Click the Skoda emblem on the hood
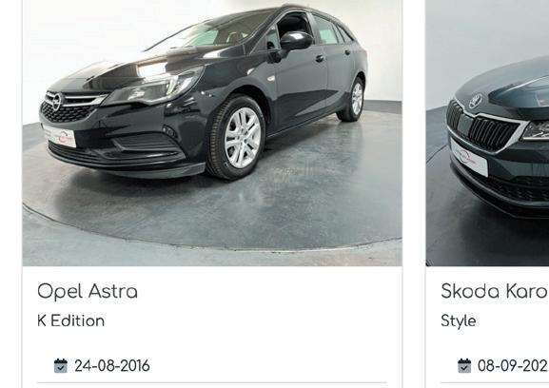Image resolution: width=549 pixels, height=388 pixels. tap(476, 101)
